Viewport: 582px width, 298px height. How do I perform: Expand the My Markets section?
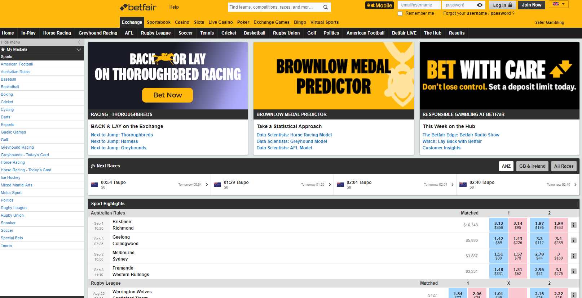[x=79, y=50]
